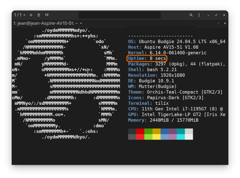Click the 'Resolution: 1920x1080' line
Image resolution: width=240 pixels, height=178 pixels.
(156, 75)
